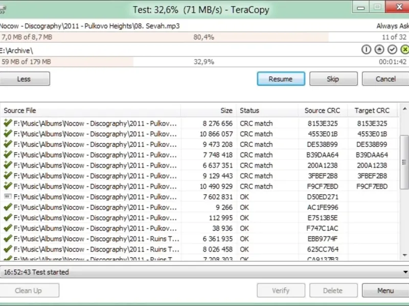Viewport: 409px width, 306px height.
Task: Click the Source CRC value 200A1238
Action: [323, 165]
